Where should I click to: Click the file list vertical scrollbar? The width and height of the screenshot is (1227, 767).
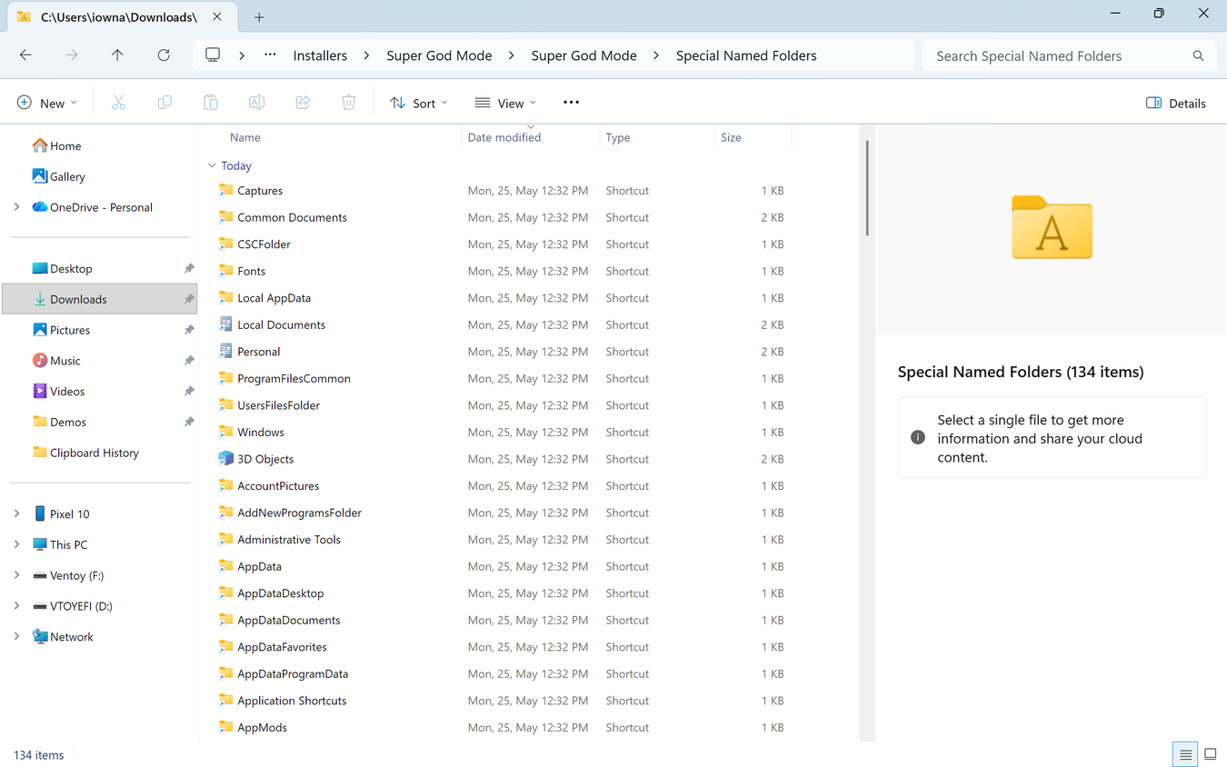tap(867, 188)
